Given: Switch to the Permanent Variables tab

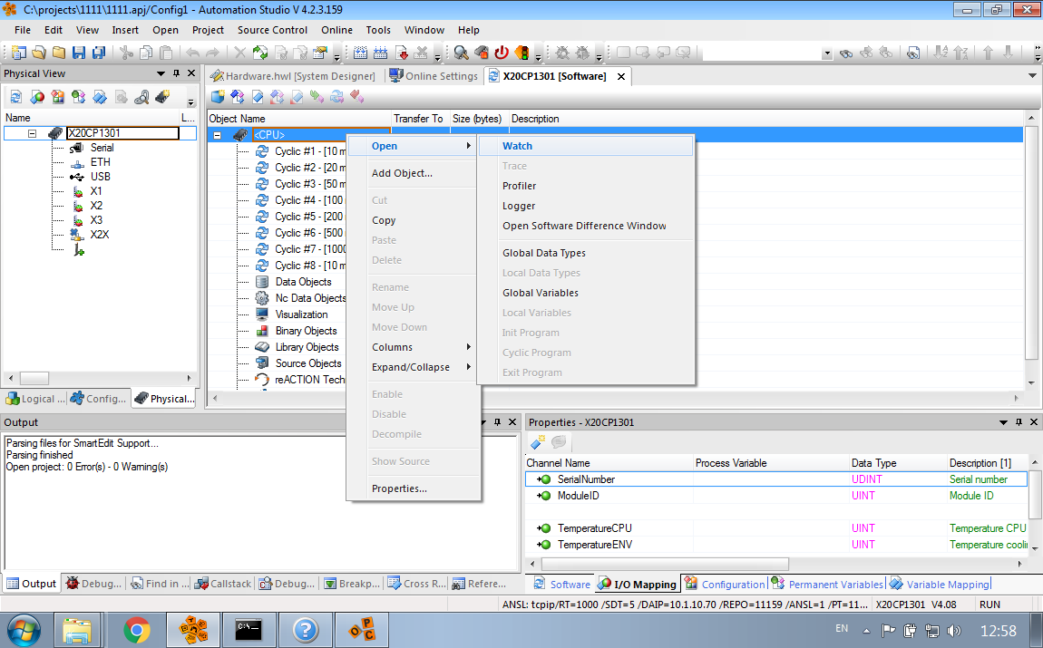Looking at the screenshot, I should (x=827, y=585).
